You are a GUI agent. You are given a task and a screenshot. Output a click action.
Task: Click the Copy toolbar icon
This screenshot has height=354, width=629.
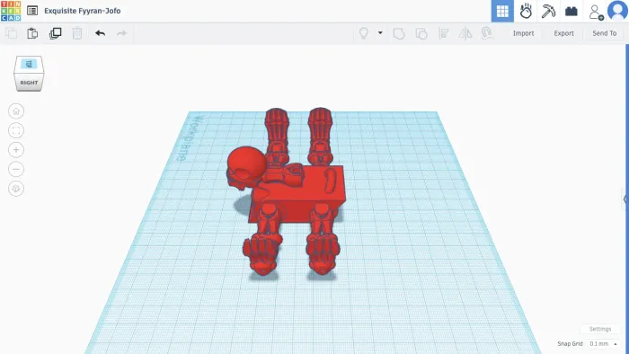(11, 33)
